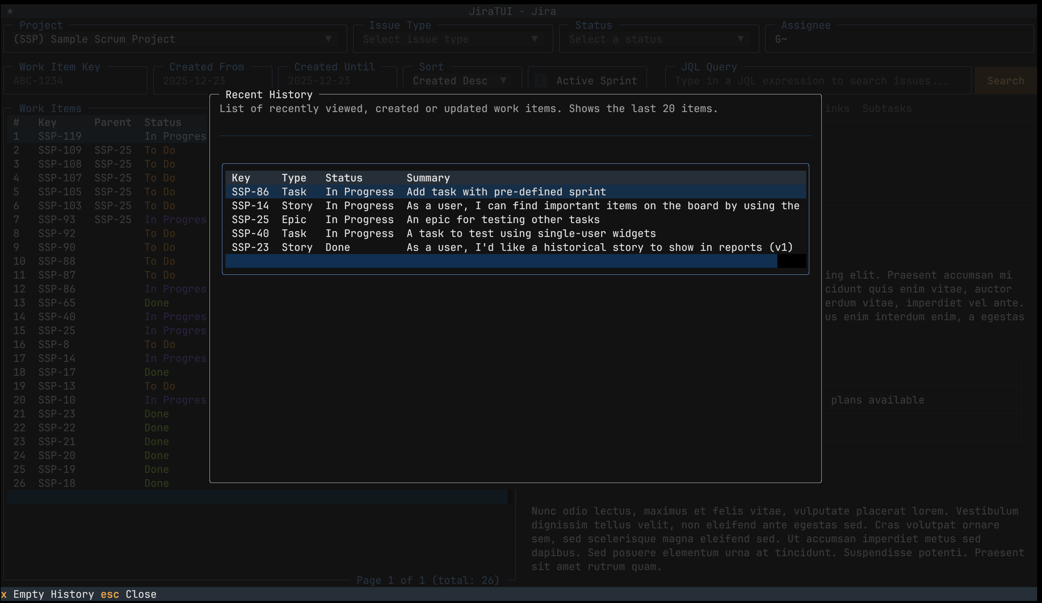The height and width of the screenshot is (603, 1042).
Task: Select the SSP-105 work item row
Action: point(107,192)
